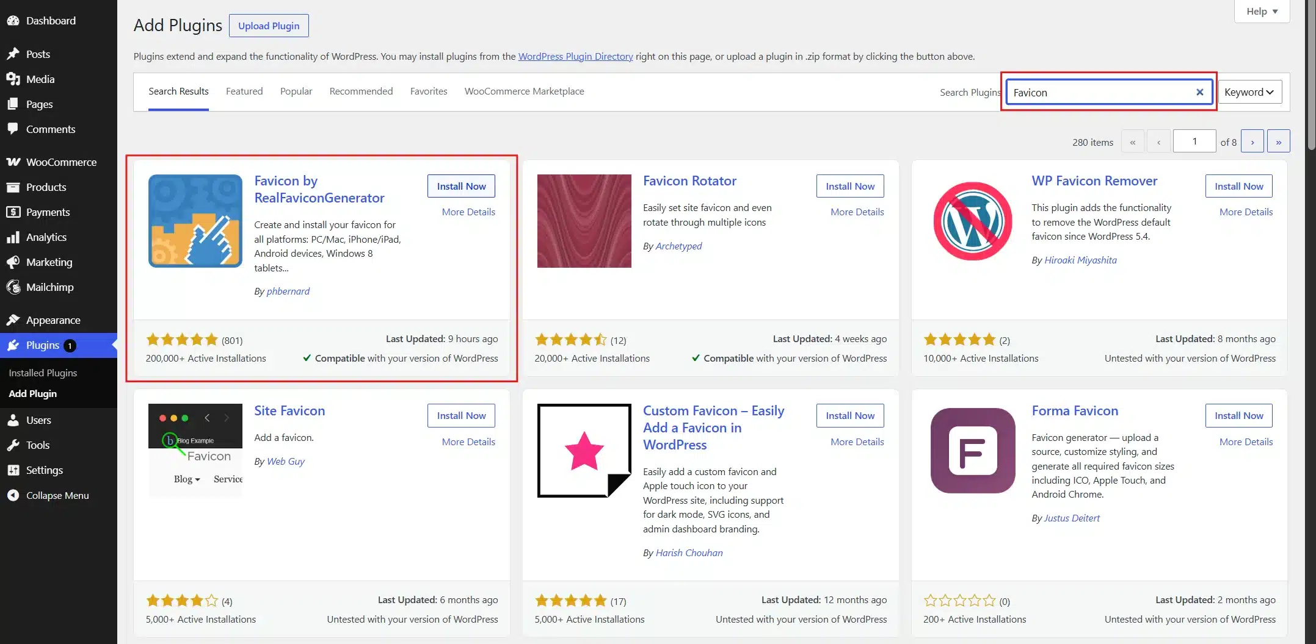Open the WP Favicon Remover plugin thumbnail

pyautogui.click(x=973, y=221)
